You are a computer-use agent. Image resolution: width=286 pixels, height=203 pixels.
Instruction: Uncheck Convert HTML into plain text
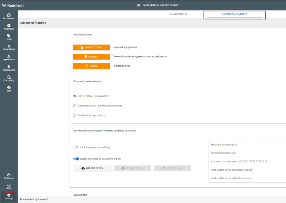tap(75, 96)
